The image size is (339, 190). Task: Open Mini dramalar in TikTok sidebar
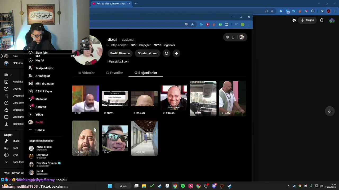point(41,84)
